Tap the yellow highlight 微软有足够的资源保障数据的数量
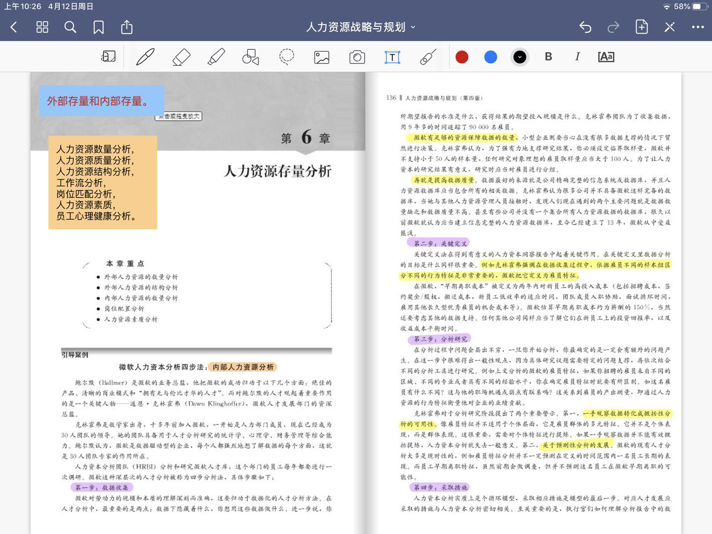Screen dimensions: 712x534 [462, 138]
